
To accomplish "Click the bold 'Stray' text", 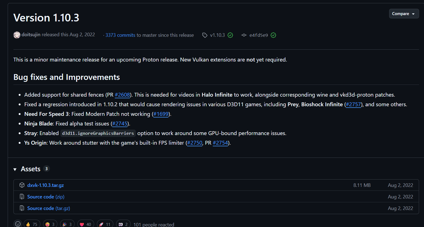I will 30,133.
